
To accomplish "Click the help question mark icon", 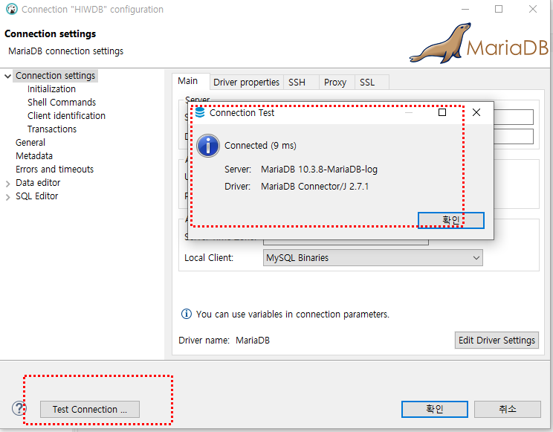I will pos(19,409).
